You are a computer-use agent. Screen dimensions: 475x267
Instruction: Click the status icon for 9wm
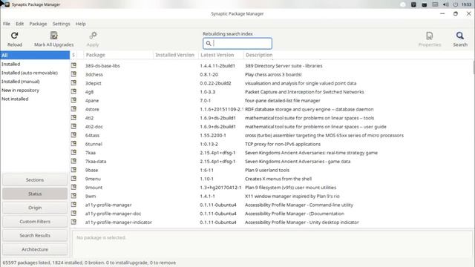73,196
